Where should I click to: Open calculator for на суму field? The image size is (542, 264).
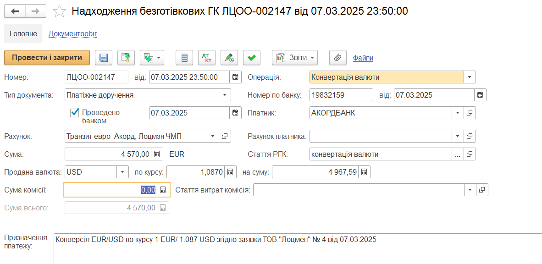[x=365, y=172]
